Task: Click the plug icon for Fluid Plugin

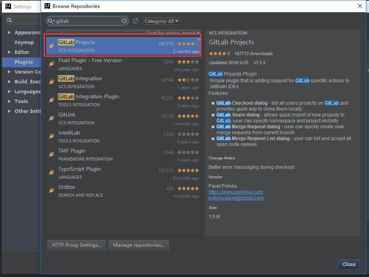Action: click(x=52, y=64)
